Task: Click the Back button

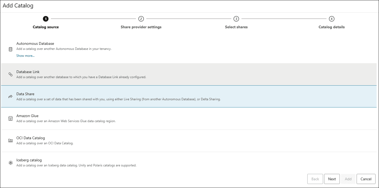Action: click(315, 179)
